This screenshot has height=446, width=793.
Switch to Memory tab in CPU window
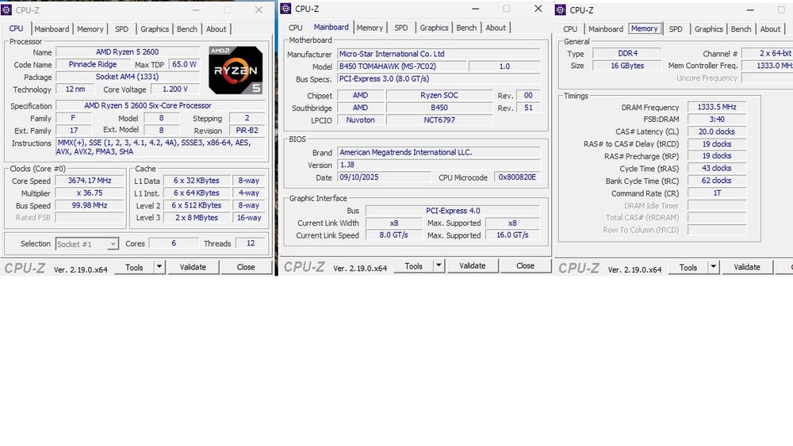(90, 29)
